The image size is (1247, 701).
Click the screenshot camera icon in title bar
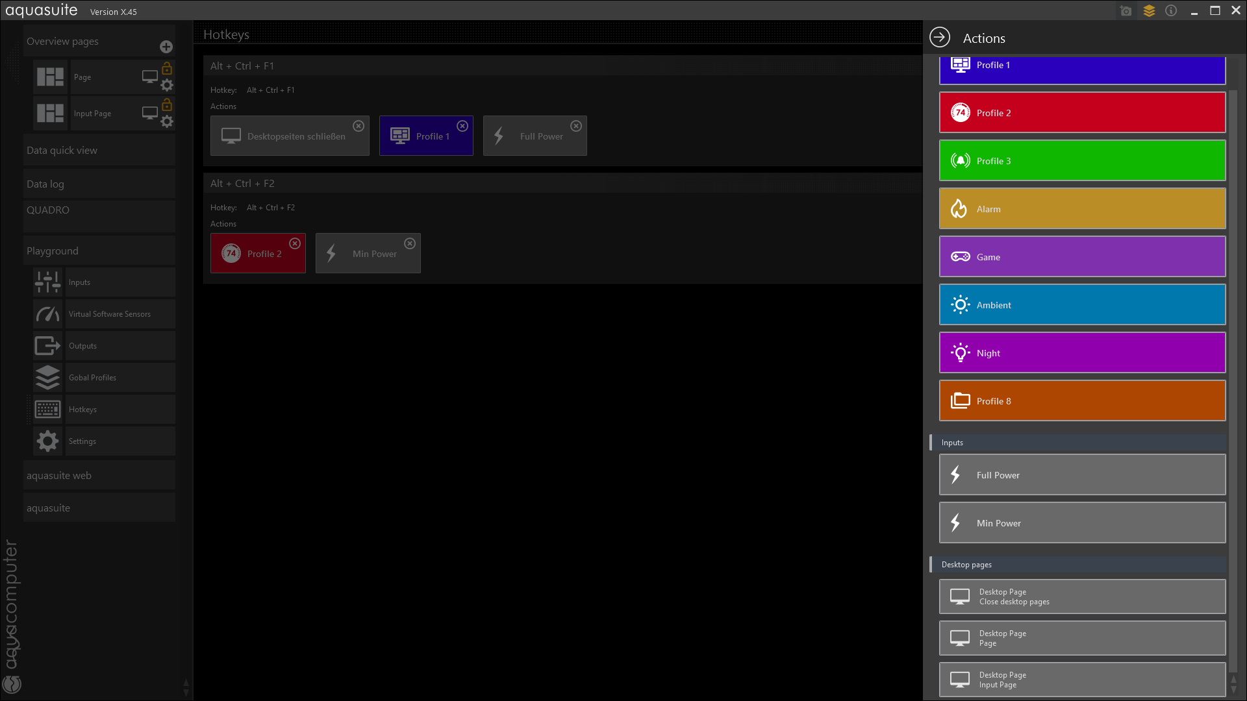(1126, 11)
